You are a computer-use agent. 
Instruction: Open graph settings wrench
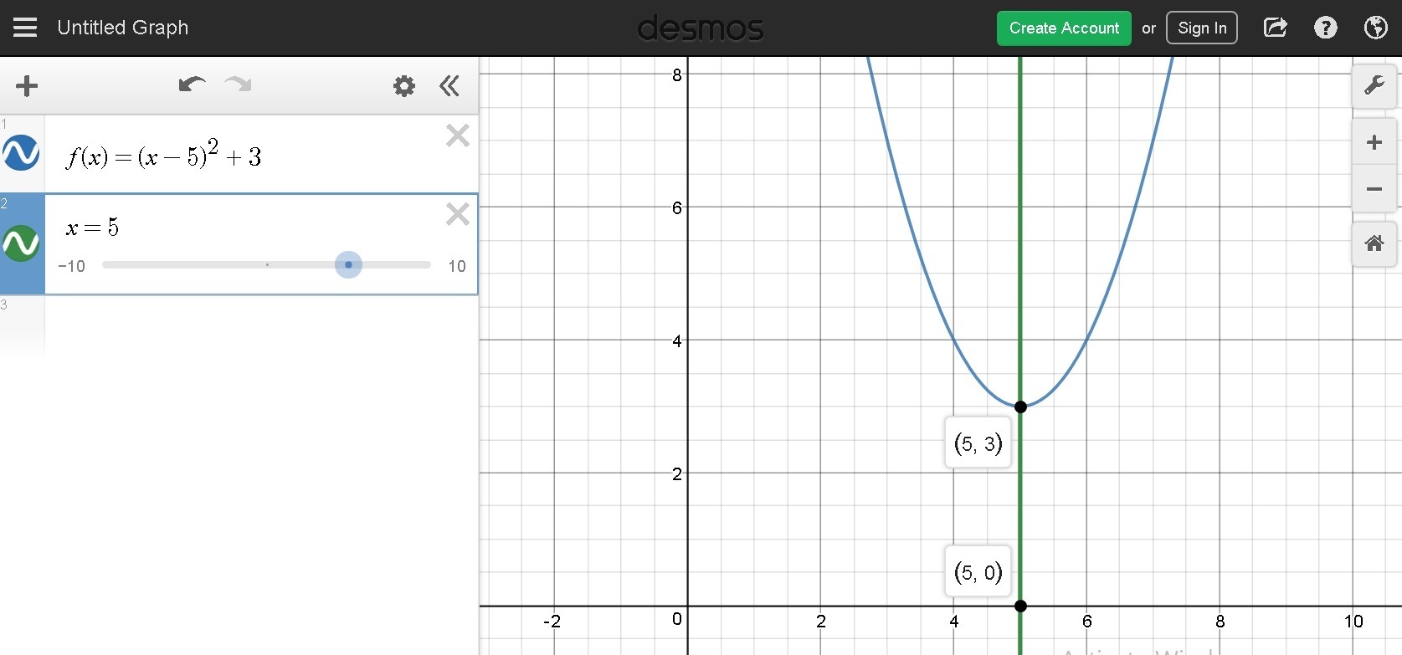[1374, 85]
